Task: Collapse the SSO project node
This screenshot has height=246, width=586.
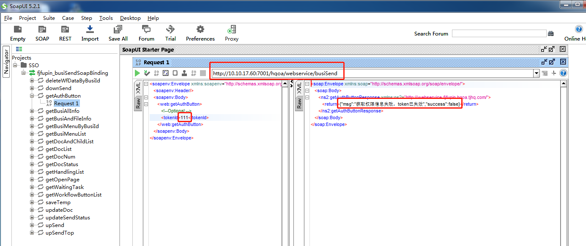Action: point(16,65)
